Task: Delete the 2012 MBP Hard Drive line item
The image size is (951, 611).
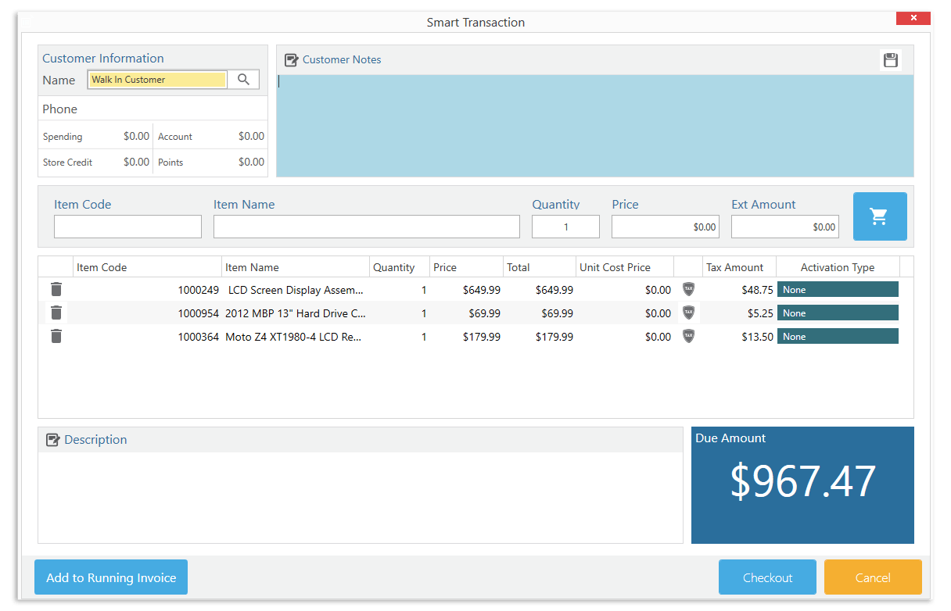Action: tap(56, 313)
